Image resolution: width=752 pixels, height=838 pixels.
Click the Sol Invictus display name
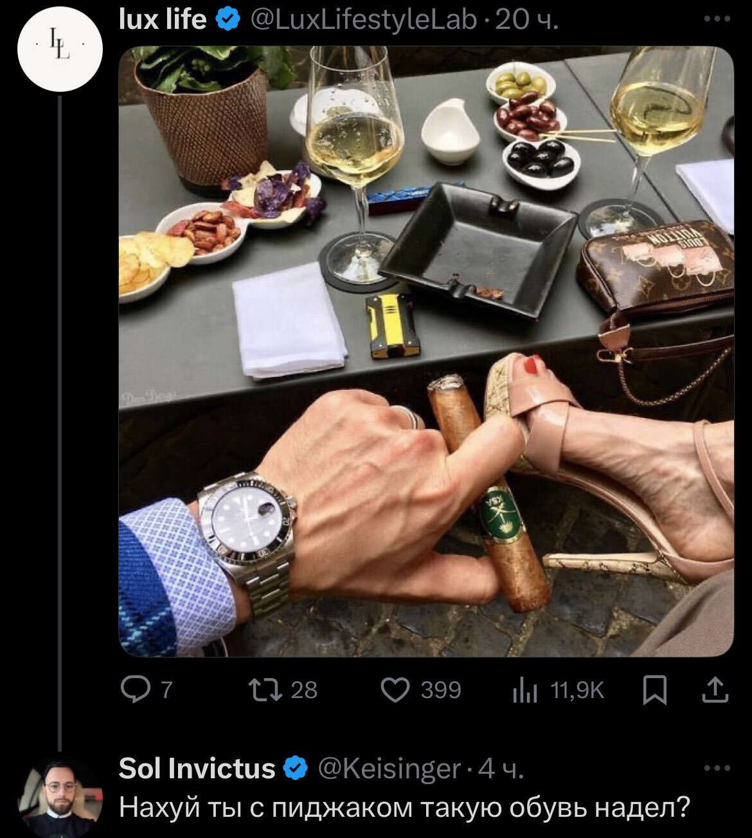click(x=197, y=768)
